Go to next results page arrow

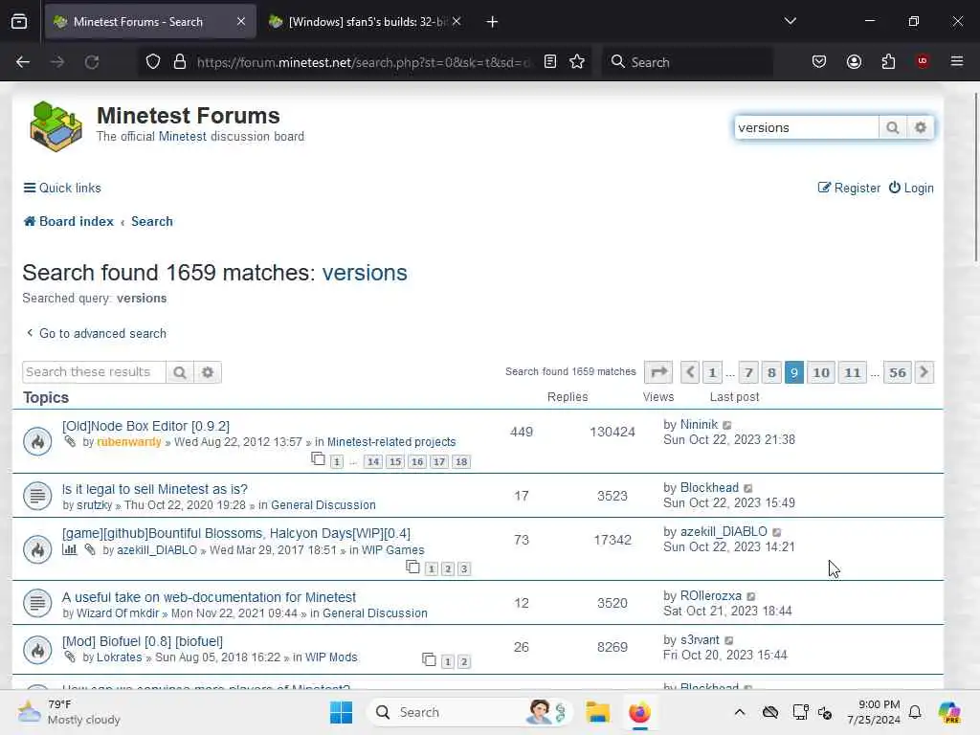(x=924, y=372)
